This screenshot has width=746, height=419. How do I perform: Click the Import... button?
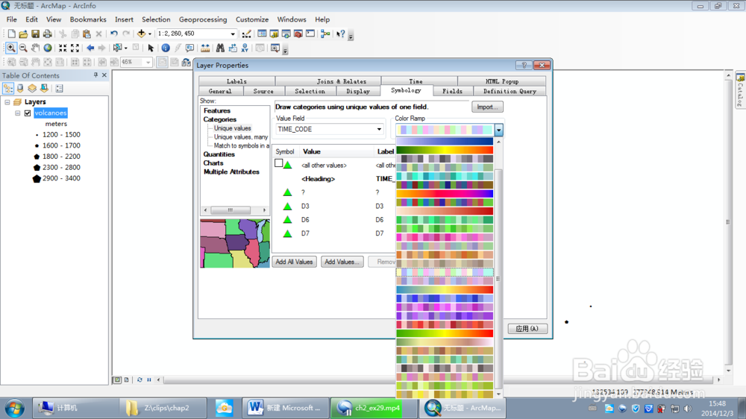(487, 107)
